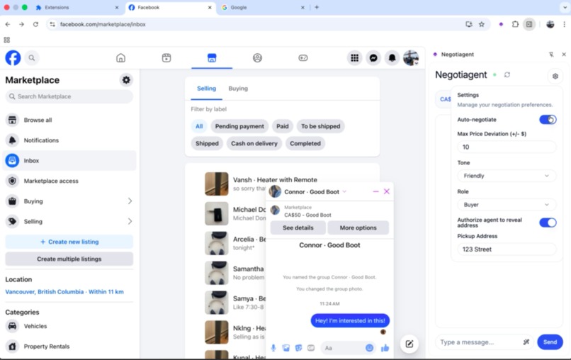This screenshot has width=571, height=360.
Task: Filter by To be shipped label
Action: [x=320, y=126]
